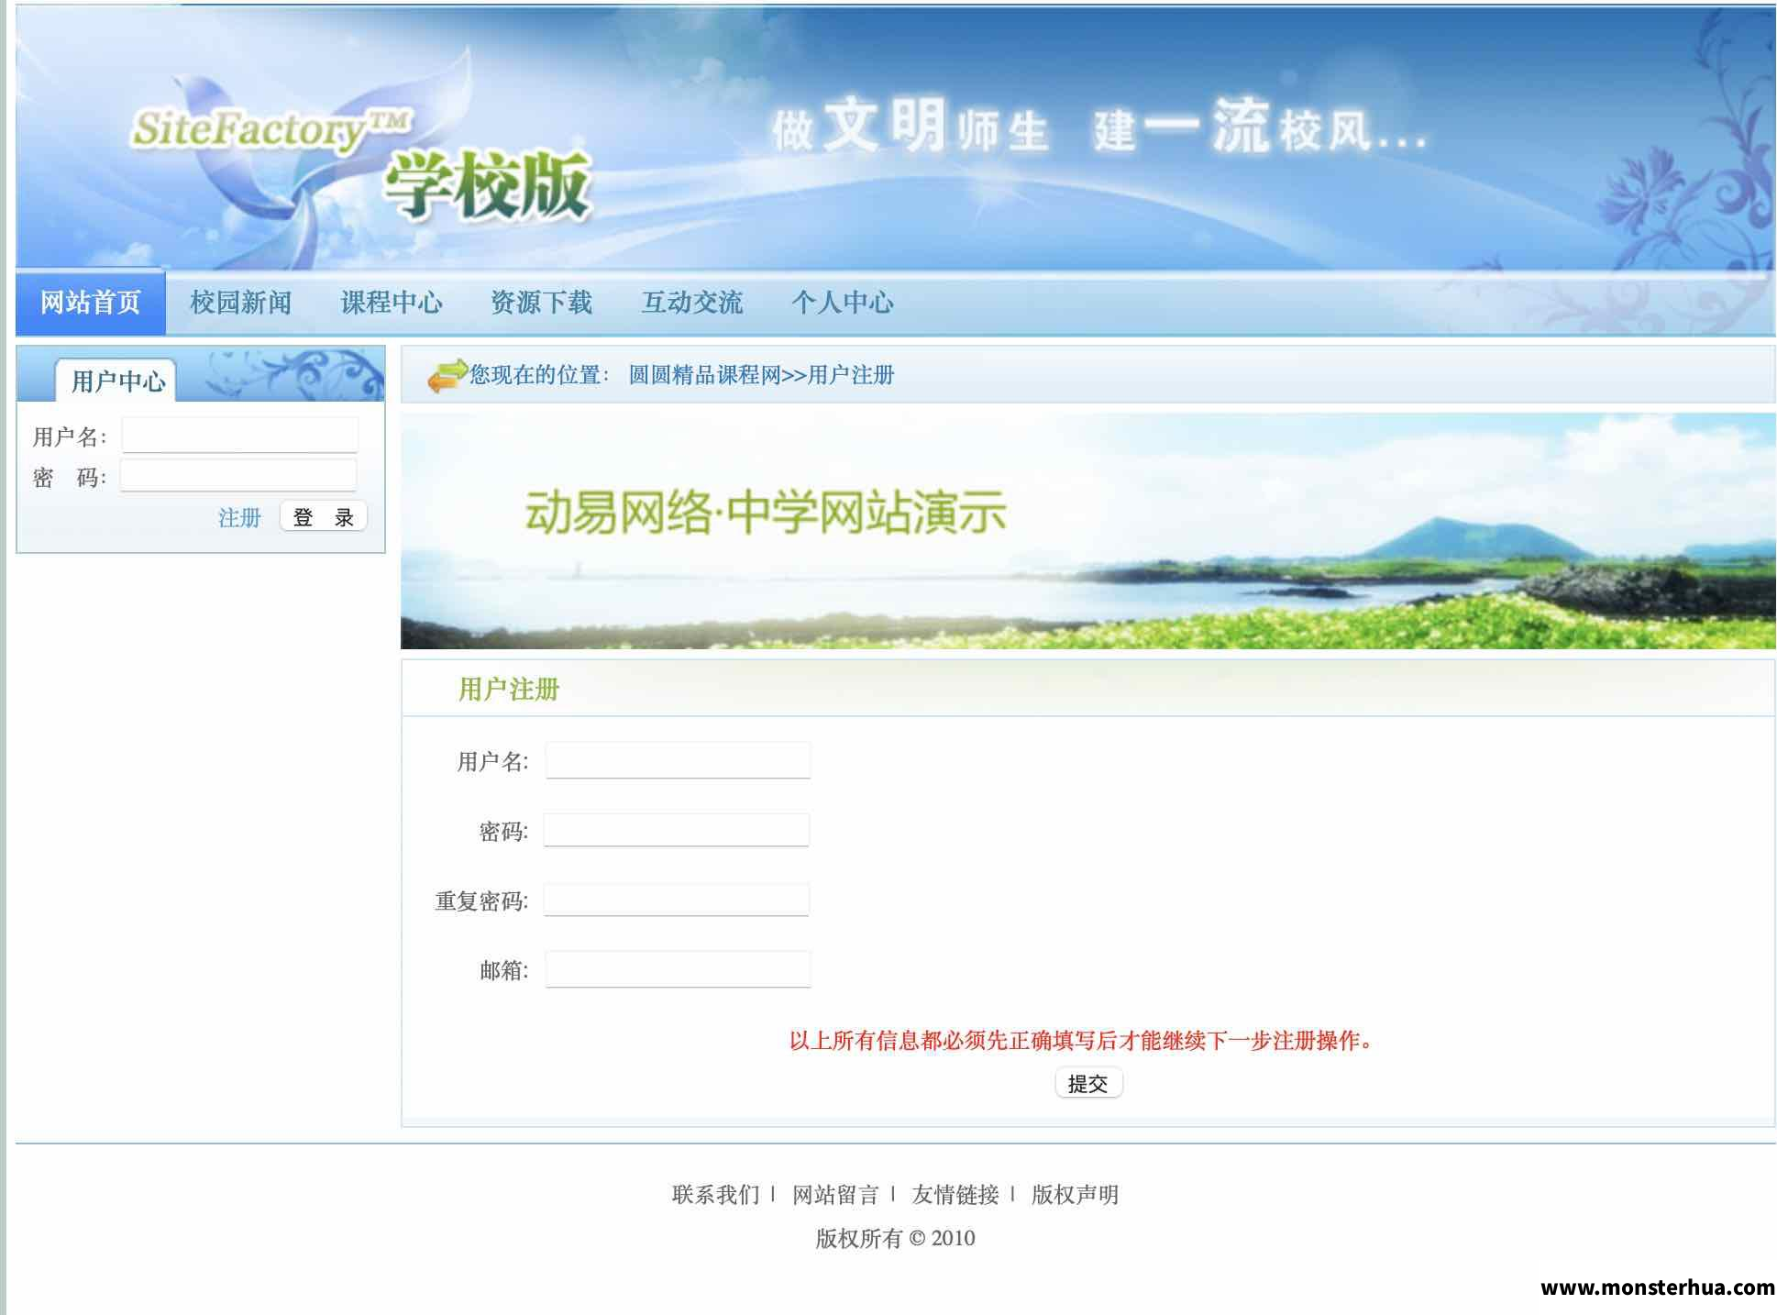Focus the registration 密码 input field
This screenshot has width=1777, height=1315.
677,830
